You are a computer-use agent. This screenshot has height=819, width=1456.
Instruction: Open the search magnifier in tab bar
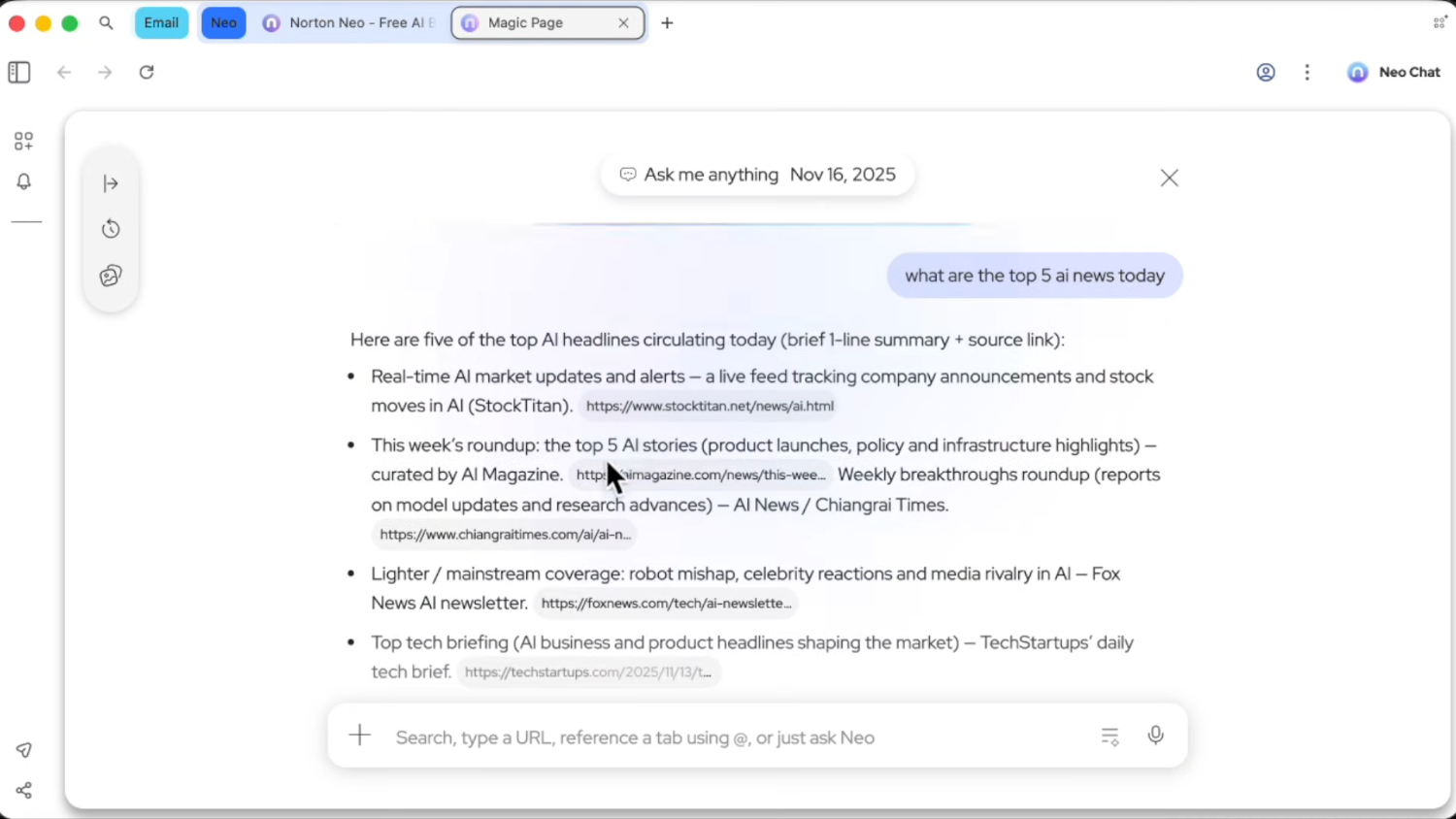[x=106, y=23]
